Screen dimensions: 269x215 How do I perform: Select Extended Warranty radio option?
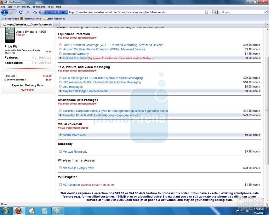click(60, 54)
